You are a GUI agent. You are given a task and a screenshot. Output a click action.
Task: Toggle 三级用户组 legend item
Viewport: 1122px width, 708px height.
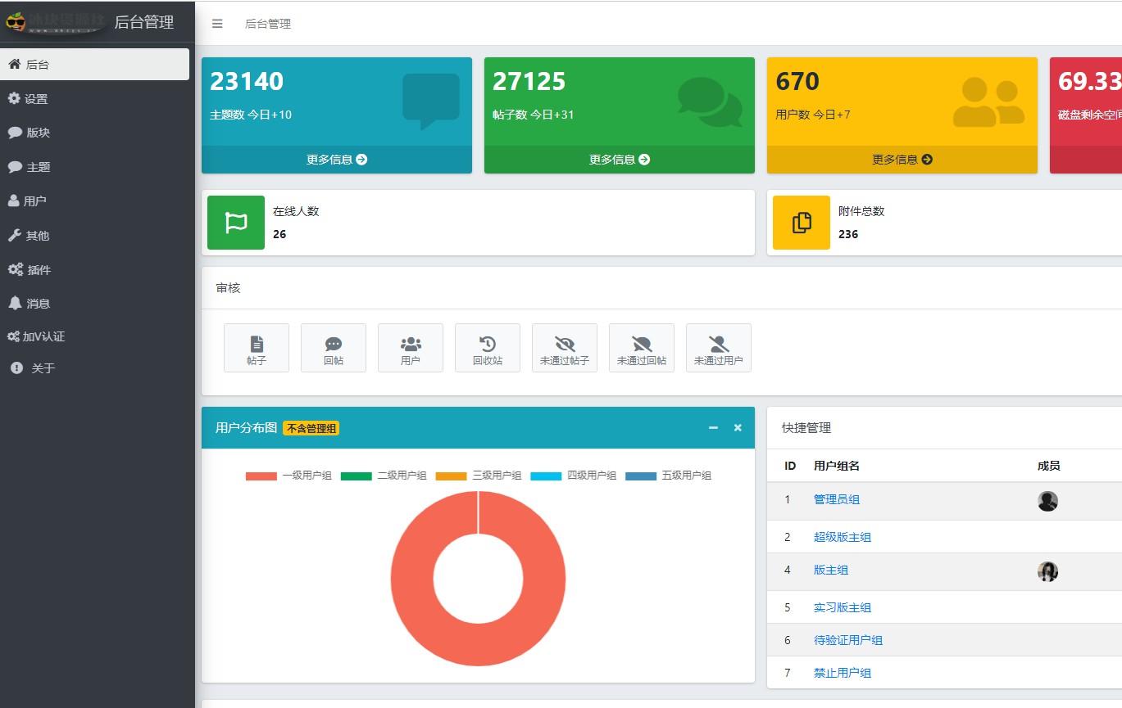(x=479, y=476)
